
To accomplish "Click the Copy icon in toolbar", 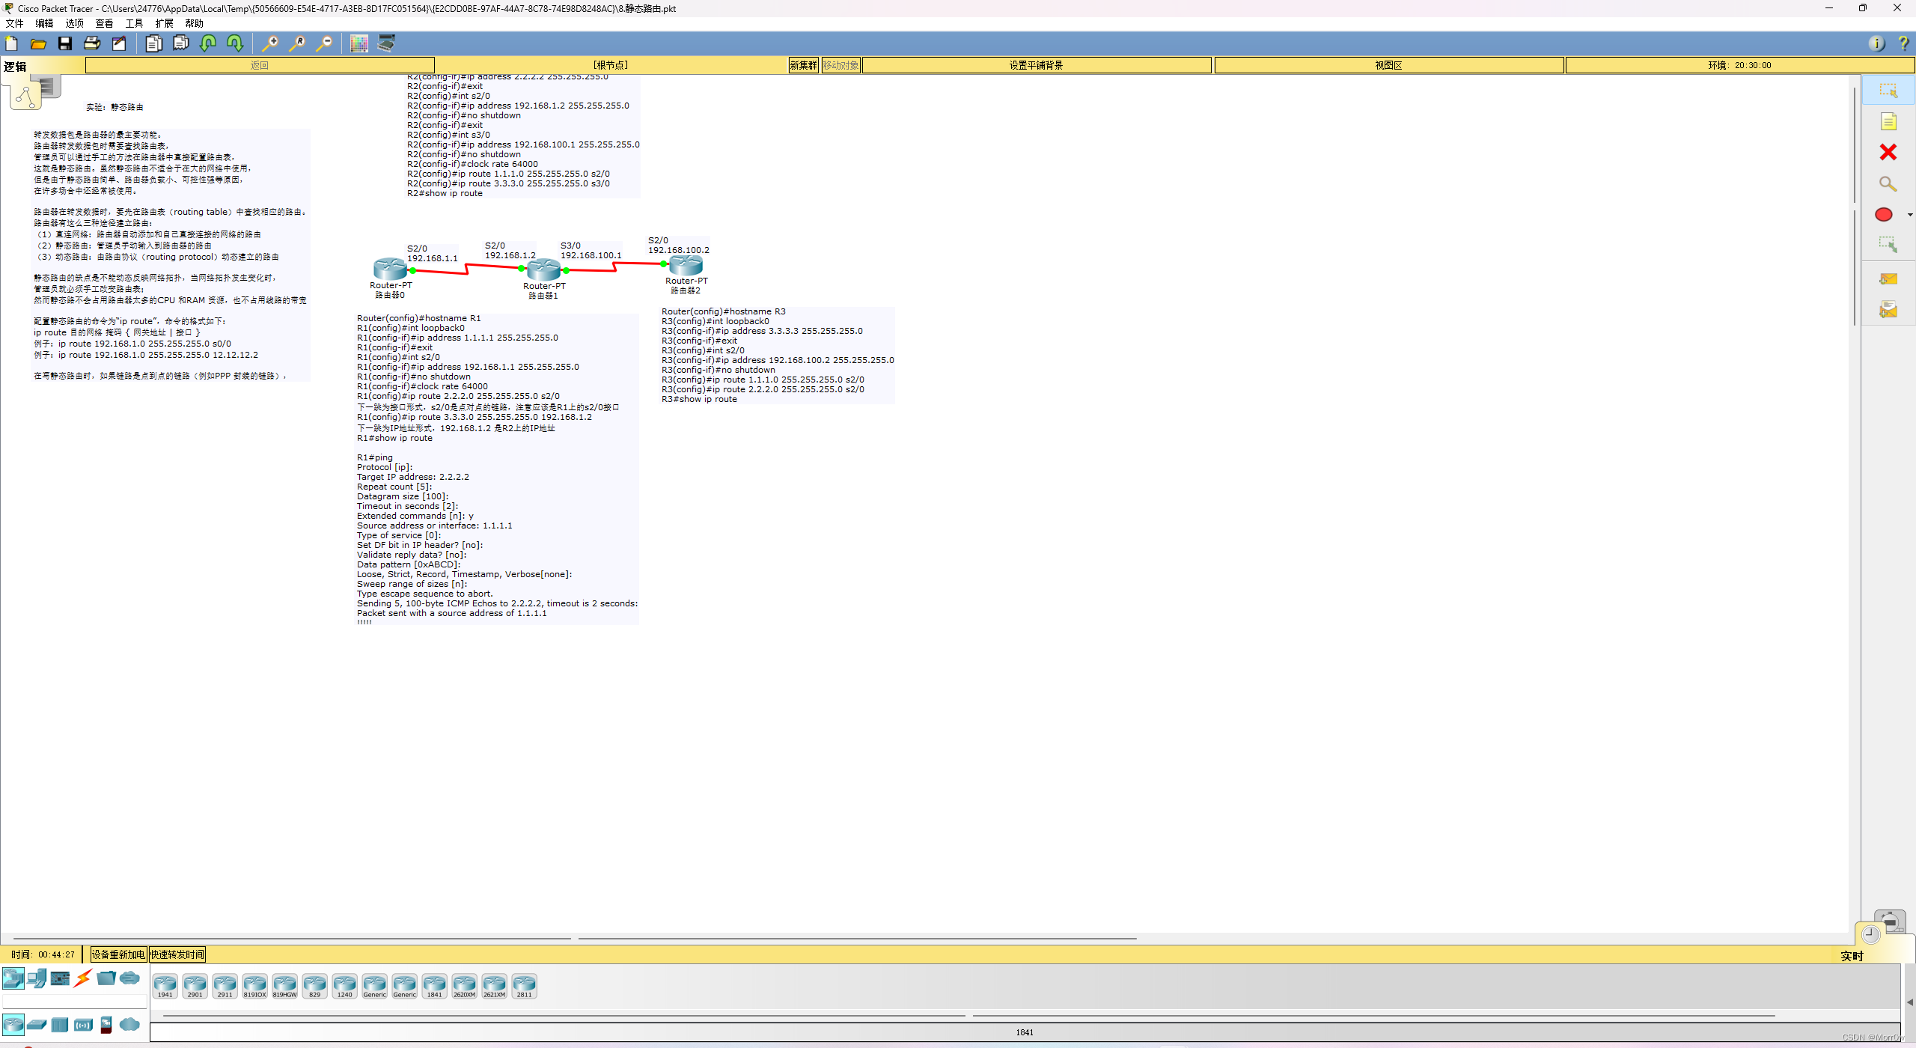I will coord(153,43).
